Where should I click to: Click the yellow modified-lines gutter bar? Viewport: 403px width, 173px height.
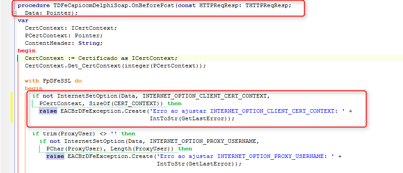pos(12,107)
